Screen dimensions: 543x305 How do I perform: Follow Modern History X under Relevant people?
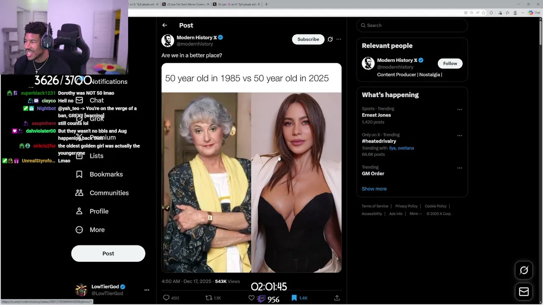[450, 64]
